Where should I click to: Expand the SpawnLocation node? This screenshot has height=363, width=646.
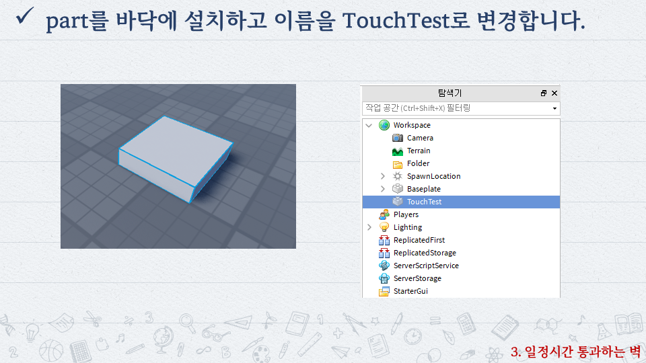(383, 176)
